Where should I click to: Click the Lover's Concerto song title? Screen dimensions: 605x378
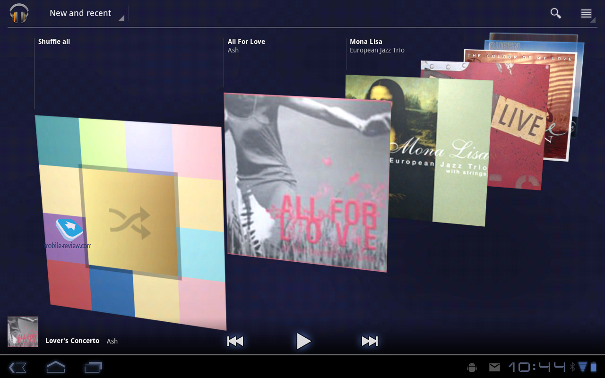72,341
